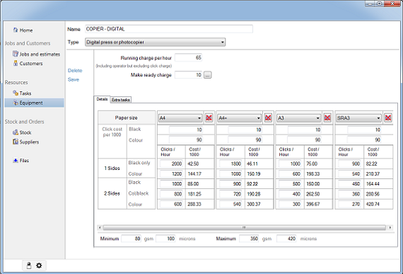
Task: Open the Suppliers page
Action: coord(29,142)
